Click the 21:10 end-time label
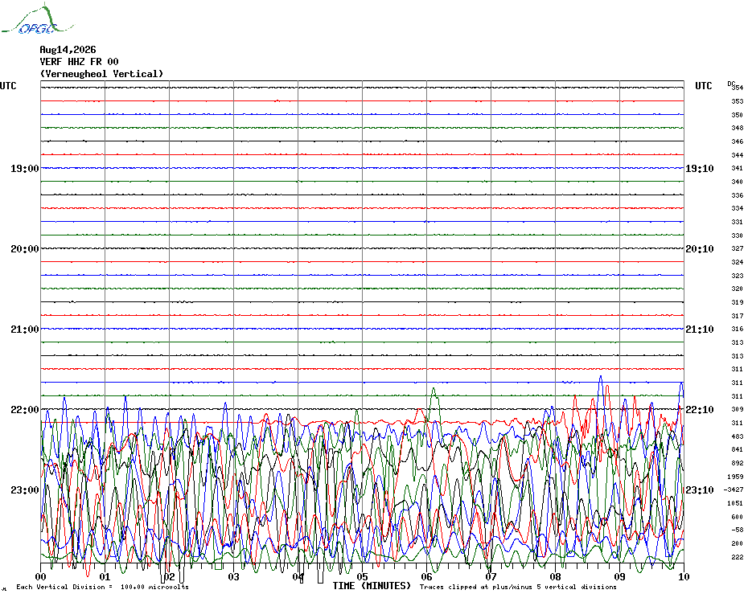The image size is (748, 598). coord(700,330)
